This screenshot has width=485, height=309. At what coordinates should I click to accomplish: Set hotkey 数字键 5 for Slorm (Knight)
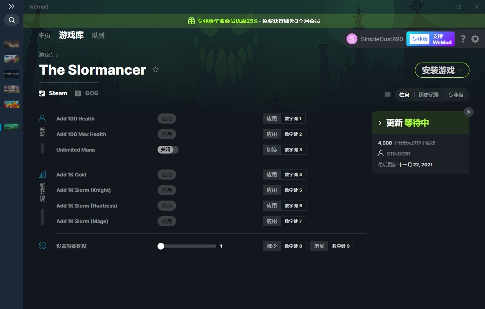point(293,190)
